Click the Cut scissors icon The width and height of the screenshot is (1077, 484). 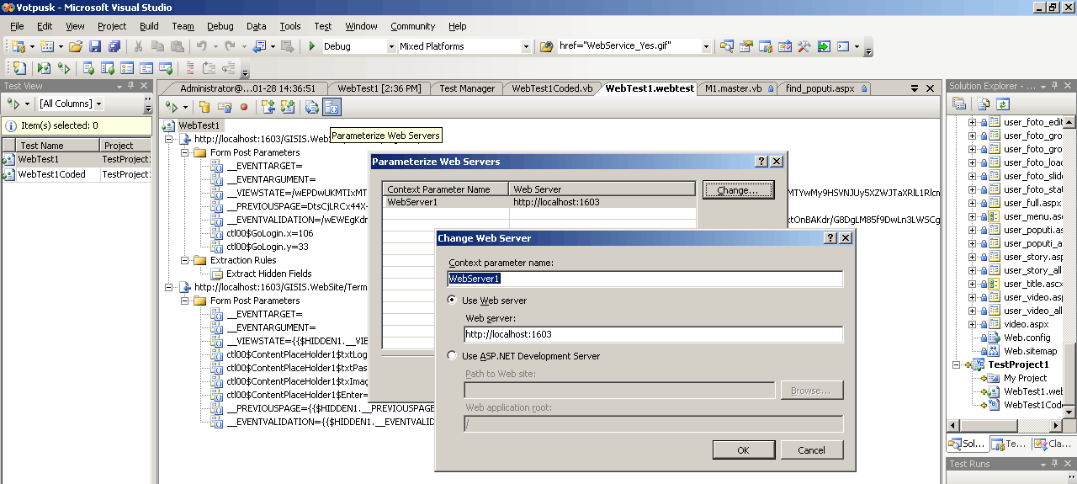139,46
